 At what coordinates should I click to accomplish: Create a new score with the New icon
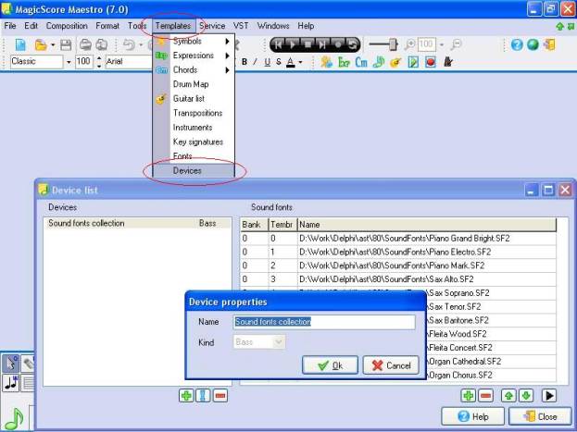pyautogui.click(x=20, y=44)
